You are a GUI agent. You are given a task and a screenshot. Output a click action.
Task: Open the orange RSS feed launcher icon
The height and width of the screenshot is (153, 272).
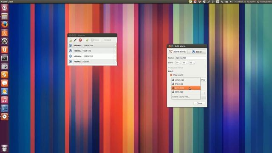coord(5,75)
